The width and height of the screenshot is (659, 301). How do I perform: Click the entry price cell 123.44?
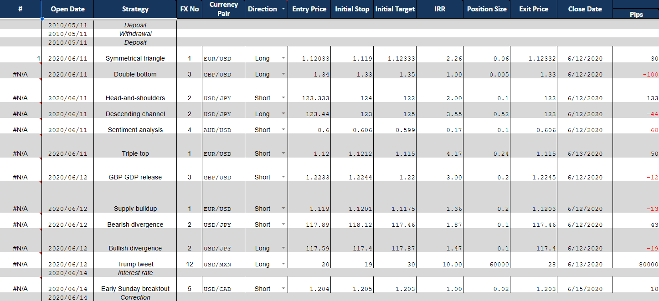click(309, 110)
